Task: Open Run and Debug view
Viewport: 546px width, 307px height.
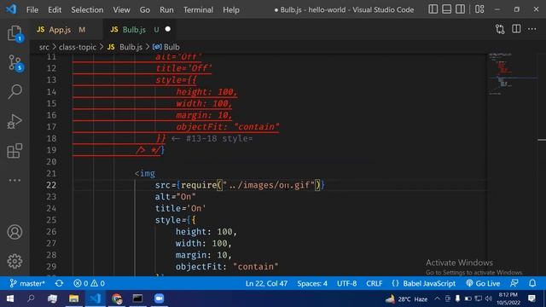Action: [x=15, y=121]
